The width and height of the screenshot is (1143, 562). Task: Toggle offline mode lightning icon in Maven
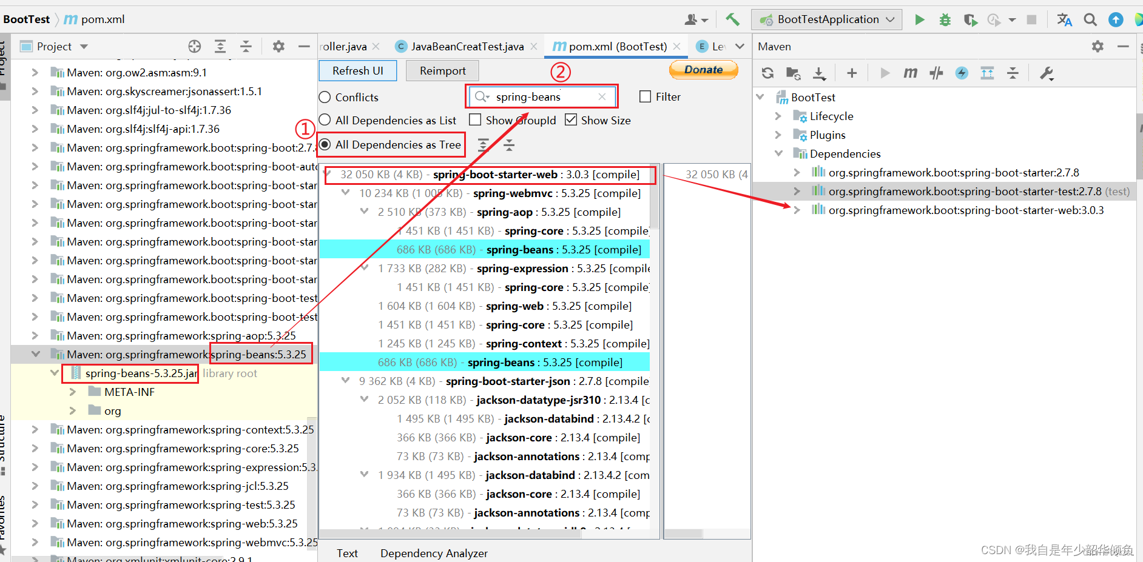coord(962,73)
